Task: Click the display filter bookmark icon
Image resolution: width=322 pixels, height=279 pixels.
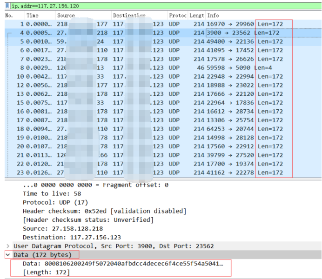Action: click(7, 6)
